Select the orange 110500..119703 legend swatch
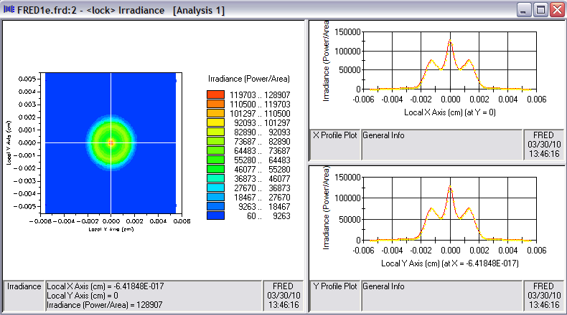Image resolution: width=567 pixels, height=315 pixels. (x=216, y=104)
